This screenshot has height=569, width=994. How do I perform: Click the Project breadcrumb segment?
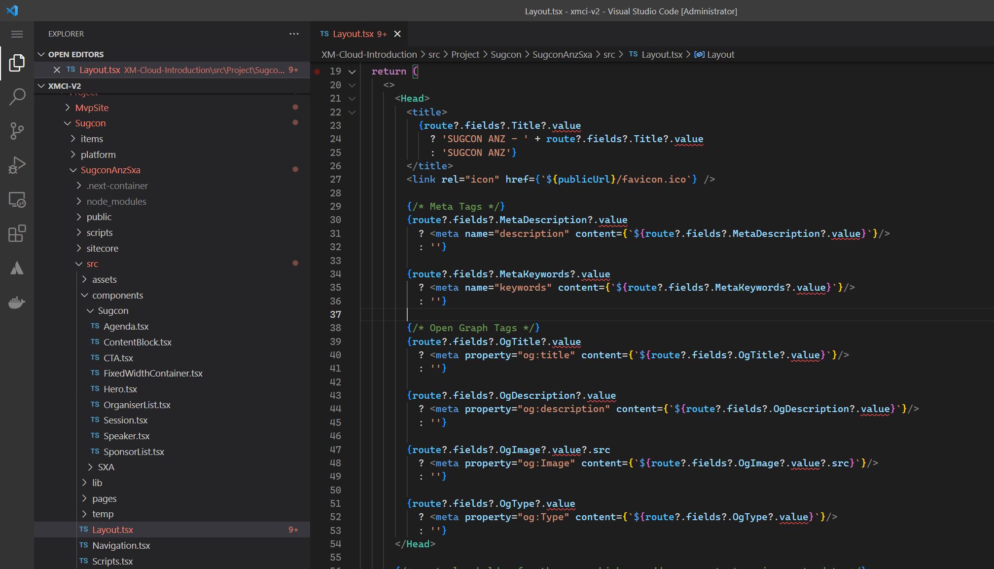(x=465, y=55)
